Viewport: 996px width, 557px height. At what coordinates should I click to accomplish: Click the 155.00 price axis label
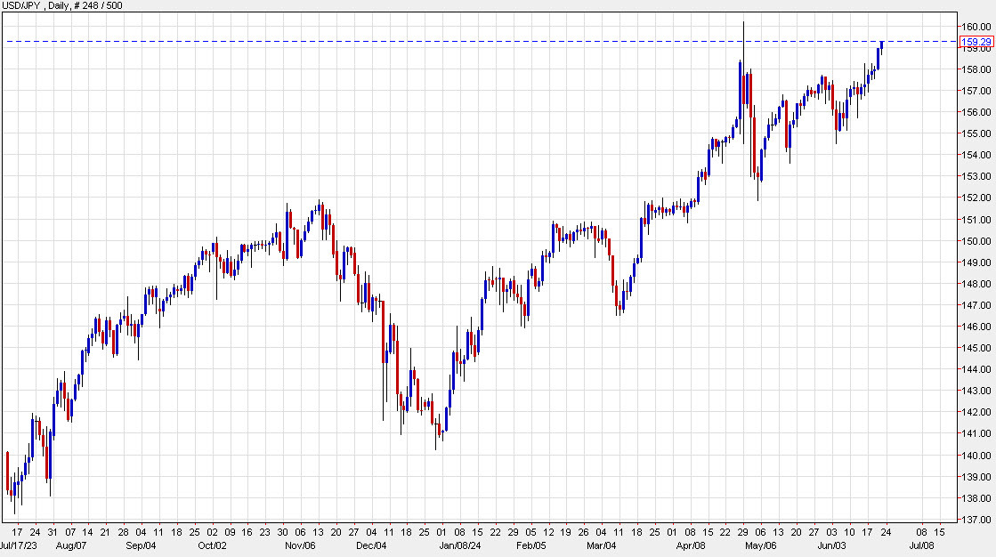976,133
